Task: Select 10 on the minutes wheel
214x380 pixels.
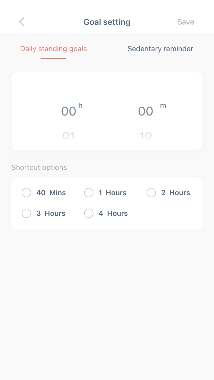Action: [x=145, y=135]
